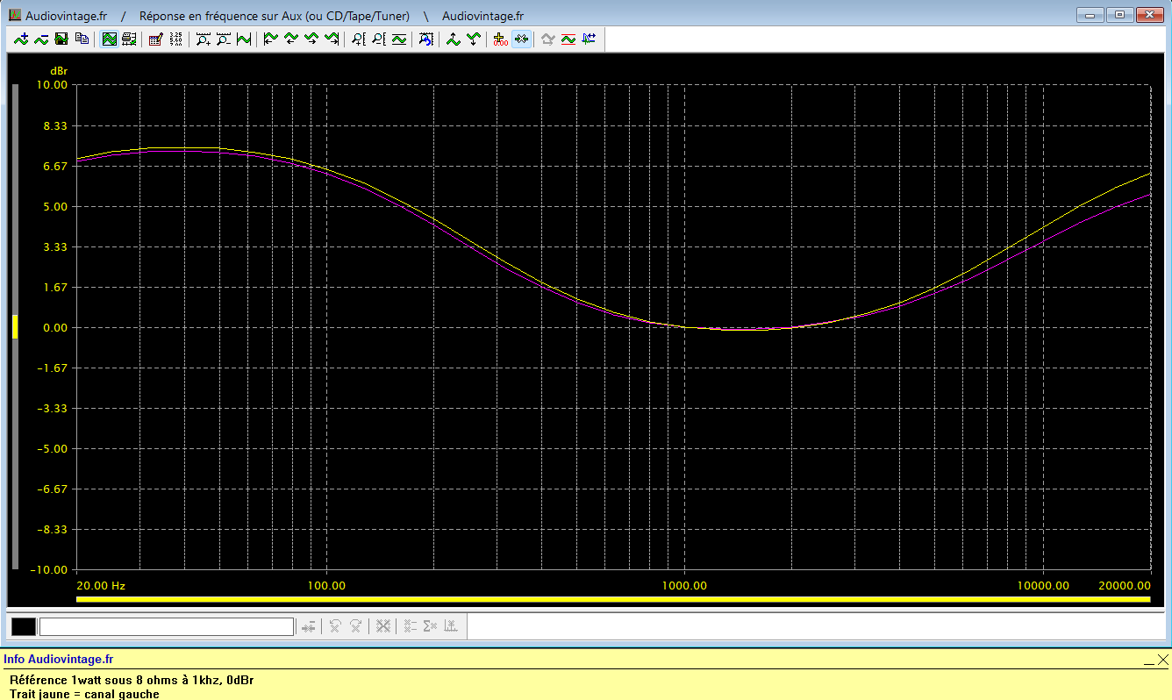The height and width of the screenshot is (700, 1172).
Task: Click the zoom out magnifier icon
Action: pyautogui.click(x=223, y=39)
